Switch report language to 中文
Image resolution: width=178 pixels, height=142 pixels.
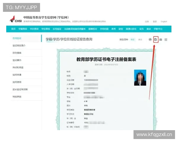coord(133,40)
